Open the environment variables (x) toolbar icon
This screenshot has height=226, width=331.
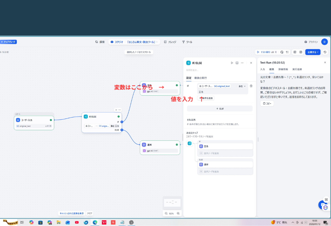pos(301,52)
